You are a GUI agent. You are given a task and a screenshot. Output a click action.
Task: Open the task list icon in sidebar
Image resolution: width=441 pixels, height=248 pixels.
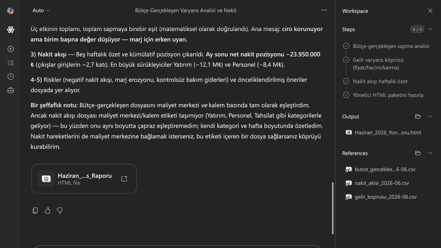click(x=11, y=63)
